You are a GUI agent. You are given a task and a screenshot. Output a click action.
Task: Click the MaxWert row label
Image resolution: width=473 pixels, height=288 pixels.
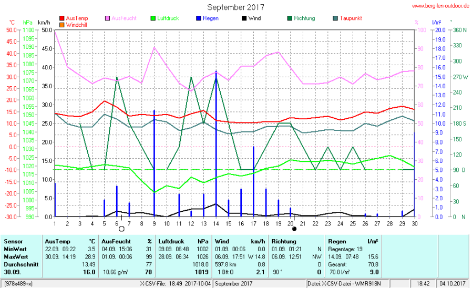(x=16, y=256)
